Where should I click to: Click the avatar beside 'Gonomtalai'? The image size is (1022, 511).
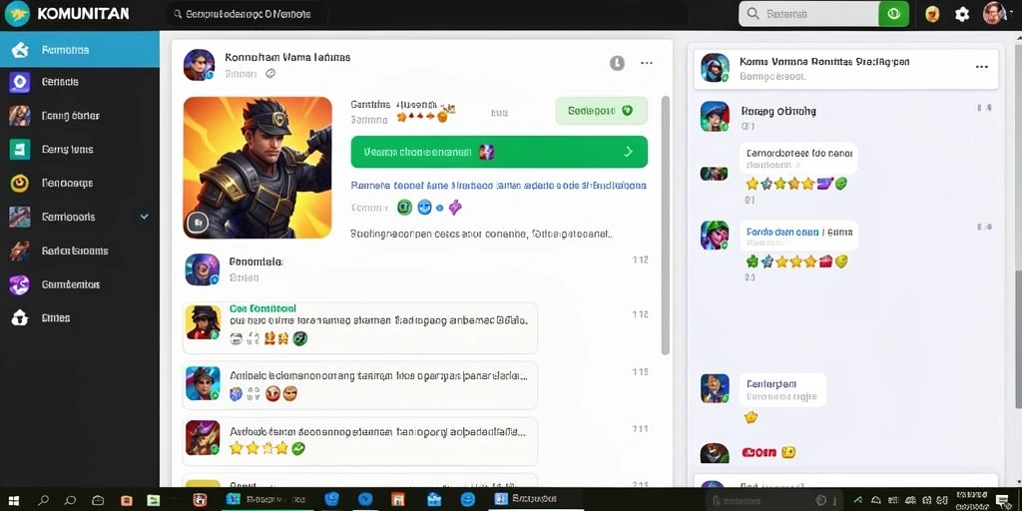(x=202, y=269)
